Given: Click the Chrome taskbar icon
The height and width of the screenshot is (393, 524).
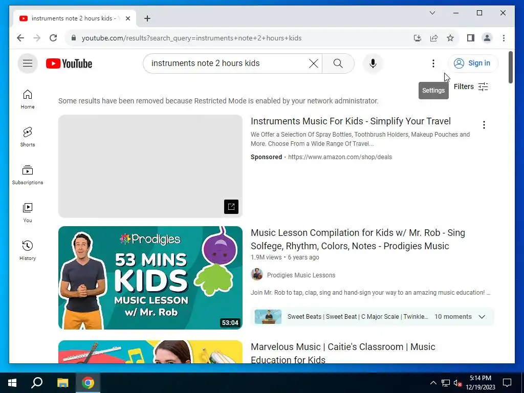Looking at the screenshot, I should point(88,383).
